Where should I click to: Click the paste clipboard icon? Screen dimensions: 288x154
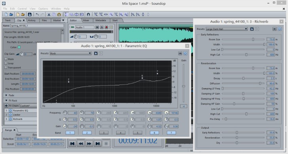[x=59, y=14]
